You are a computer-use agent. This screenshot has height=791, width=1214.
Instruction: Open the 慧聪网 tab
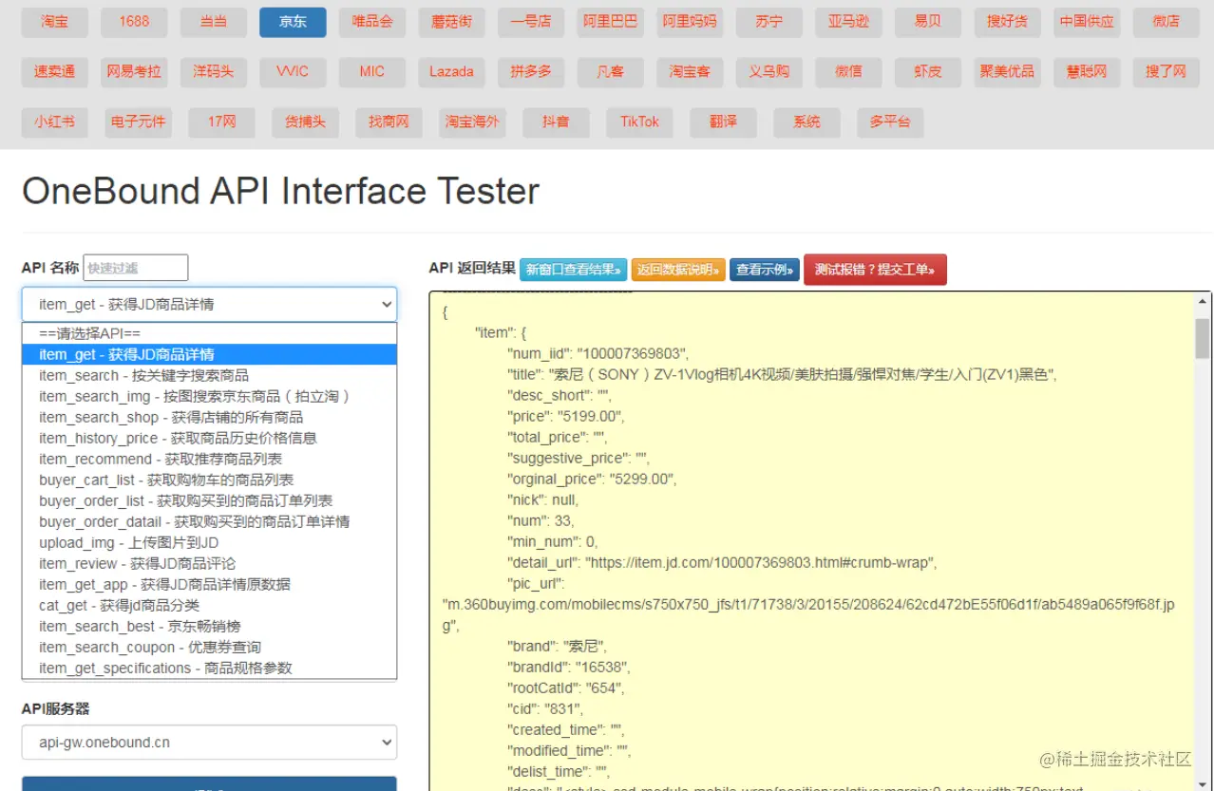point(1087,72)
